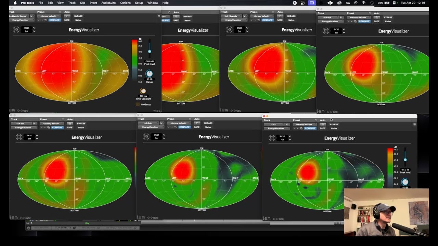Toggle BYPASS in the 1oA-4oA plugin window
The width and height of the screenshot is (438, 246).
coord(388,17)
